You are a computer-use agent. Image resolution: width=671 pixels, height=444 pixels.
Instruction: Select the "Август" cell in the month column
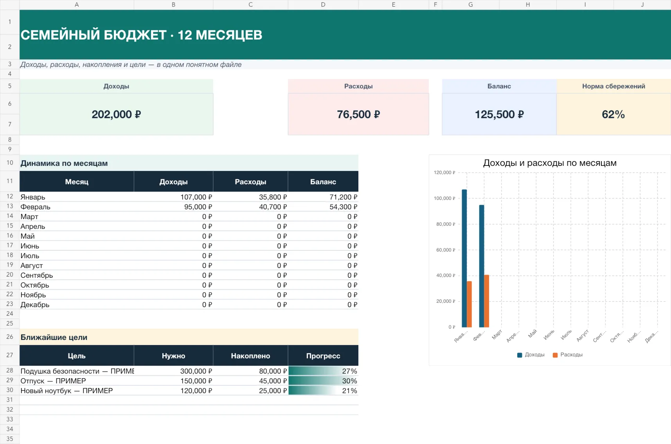pos(77,265)
